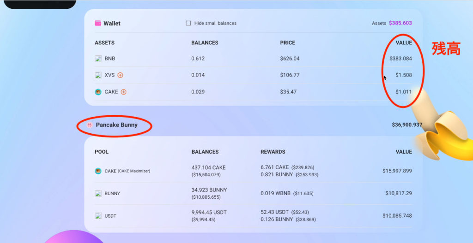Click the BNB token icon
Image resolution: width=473 pixels, height=243 pixels.
pyautogui.click(x=98, y=59)
